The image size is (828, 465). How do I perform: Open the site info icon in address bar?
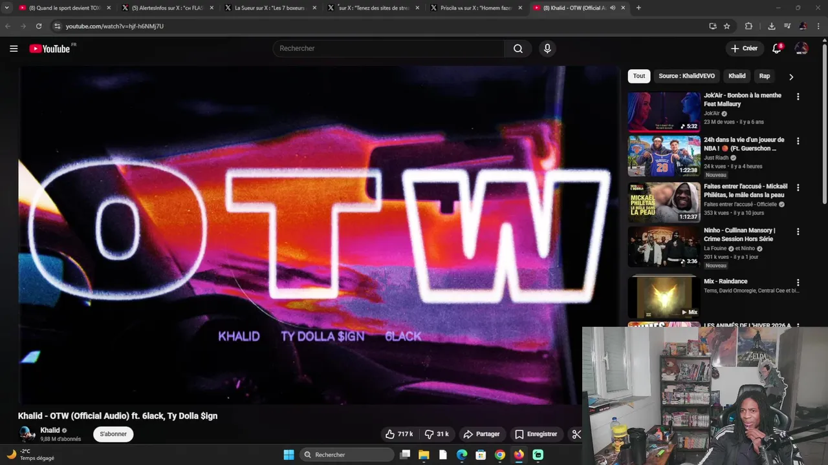click(x=57, y=26)
